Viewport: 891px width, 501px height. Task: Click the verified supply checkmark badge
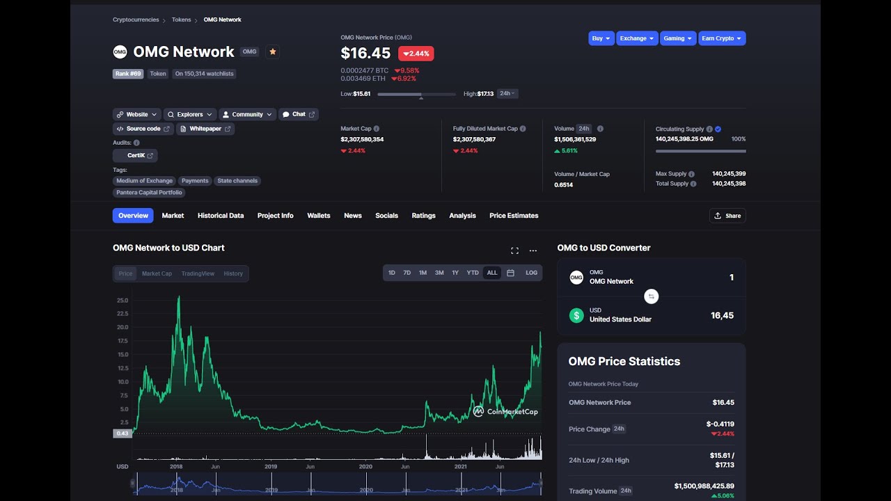pyautogui.click(x=718, y=129)
